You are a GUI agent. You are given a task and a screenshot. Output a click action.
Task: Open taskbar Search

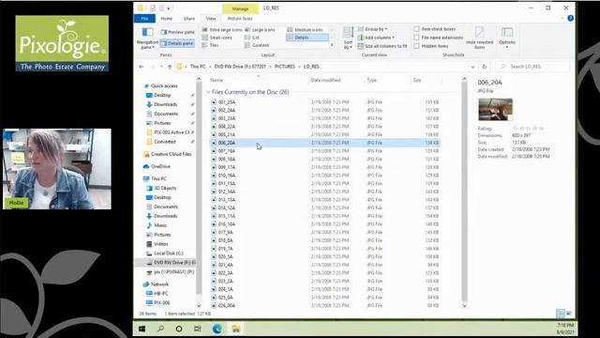[160, 329]
